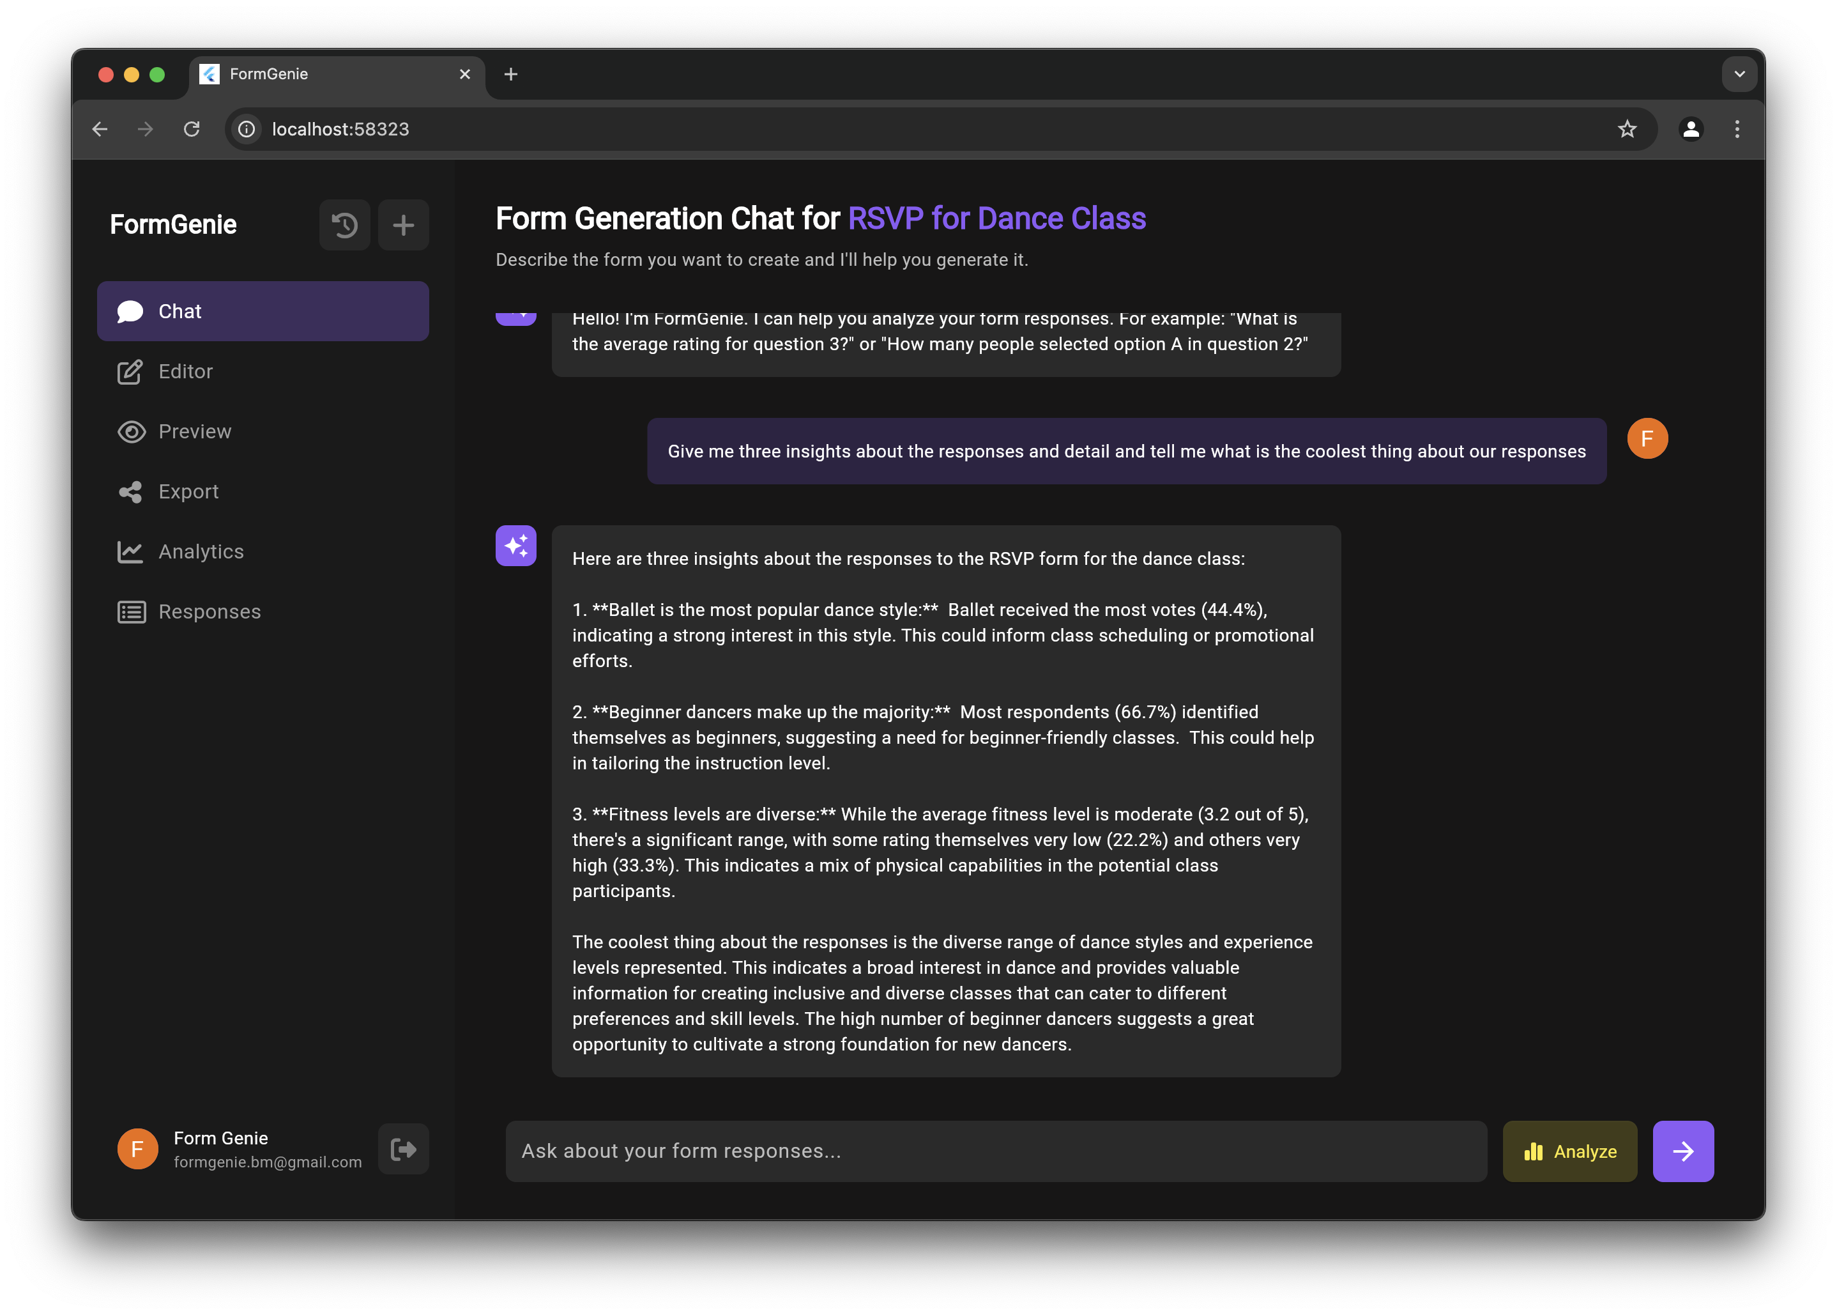
Task: Open a new browser tab
Action: click(x=510, y=75)
